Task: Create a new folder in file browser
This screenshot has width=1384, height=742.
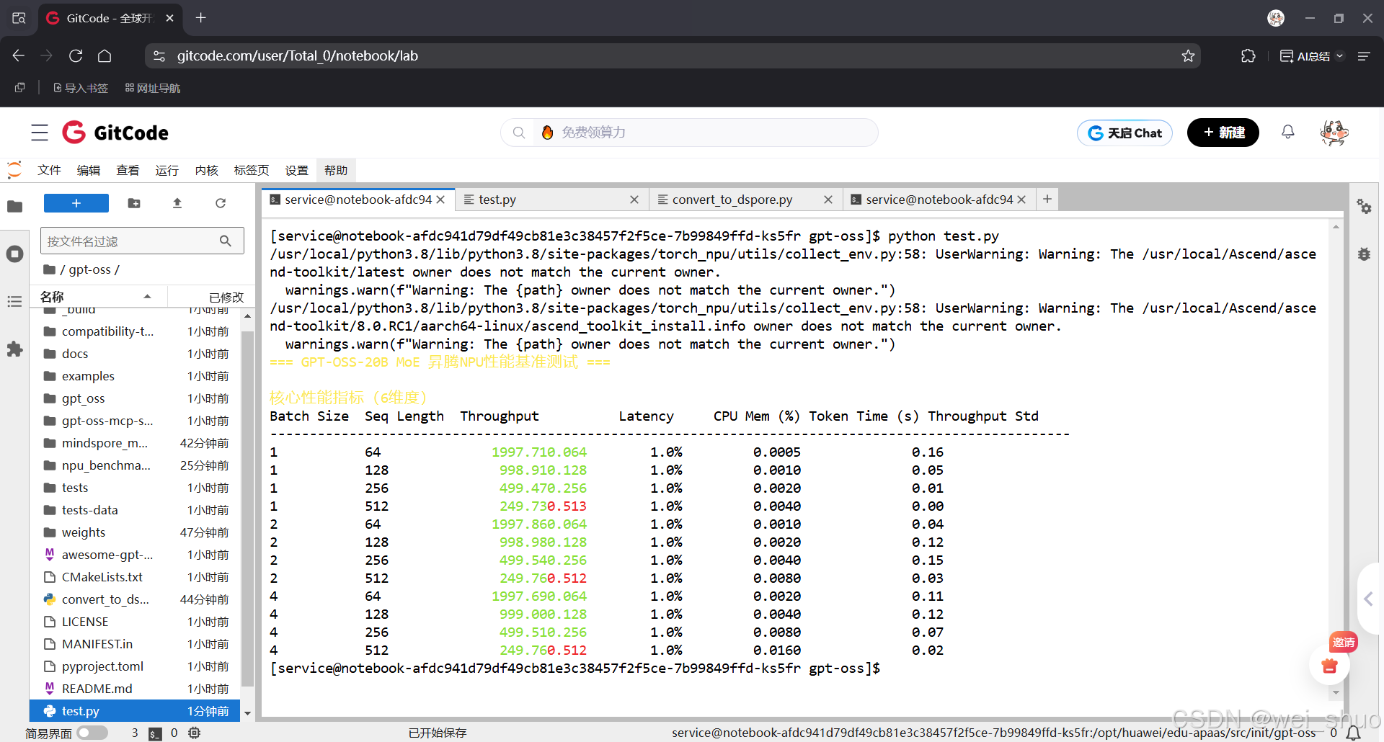Action: coord(134,203)
